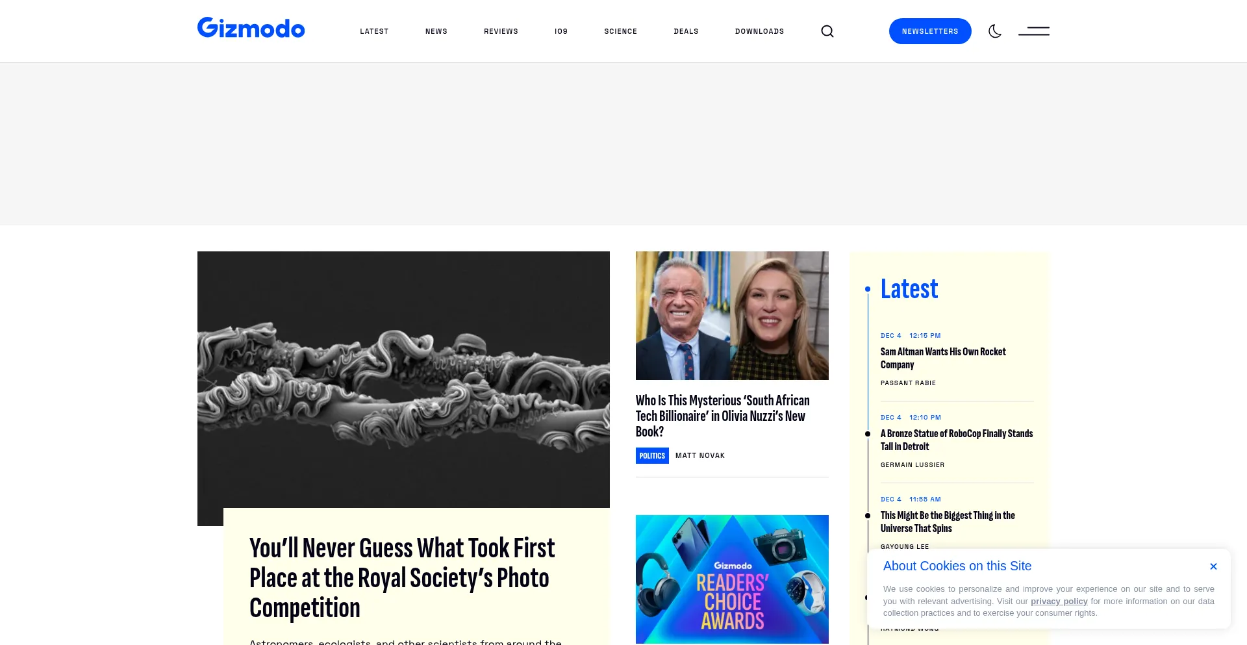Click the Politics category tag
This screenshot has width=1247, height=645.
(x=652, y=456)
